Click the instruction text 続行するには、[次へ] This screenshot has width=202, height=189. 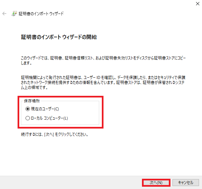click(55, 134)
